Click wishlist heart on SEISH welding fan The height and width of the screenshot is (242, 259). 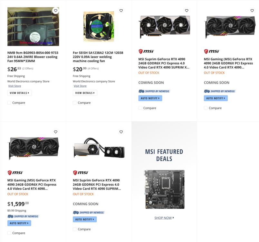pos(121,11)
